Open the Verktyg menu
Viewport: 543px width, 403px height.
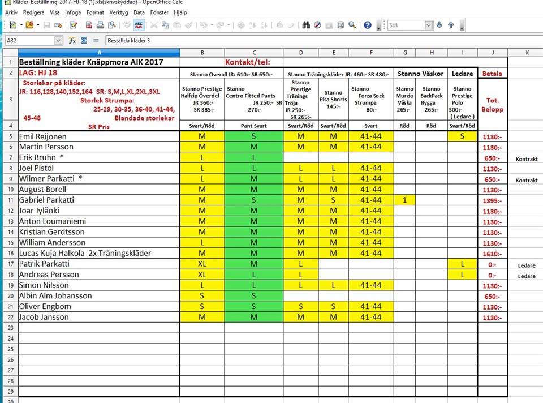coord(119,12)
